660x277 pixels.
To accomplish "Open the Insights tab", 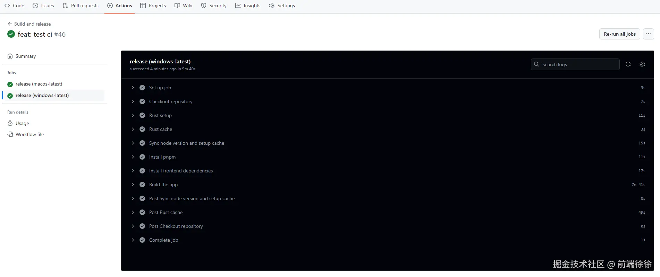I will pos(248,6).
